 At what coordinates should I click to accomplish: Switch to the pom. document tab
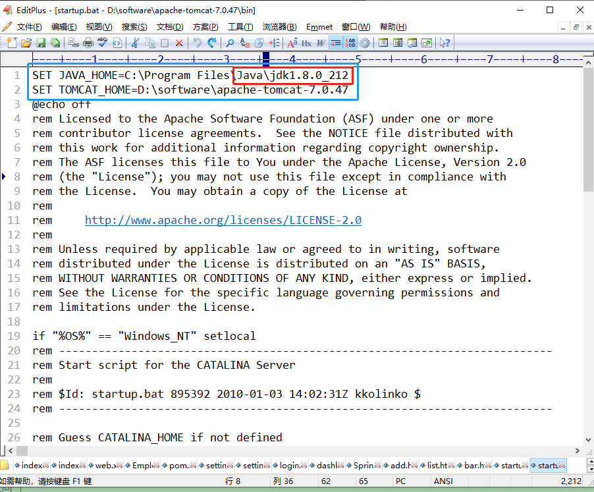(x=179, y=466)
